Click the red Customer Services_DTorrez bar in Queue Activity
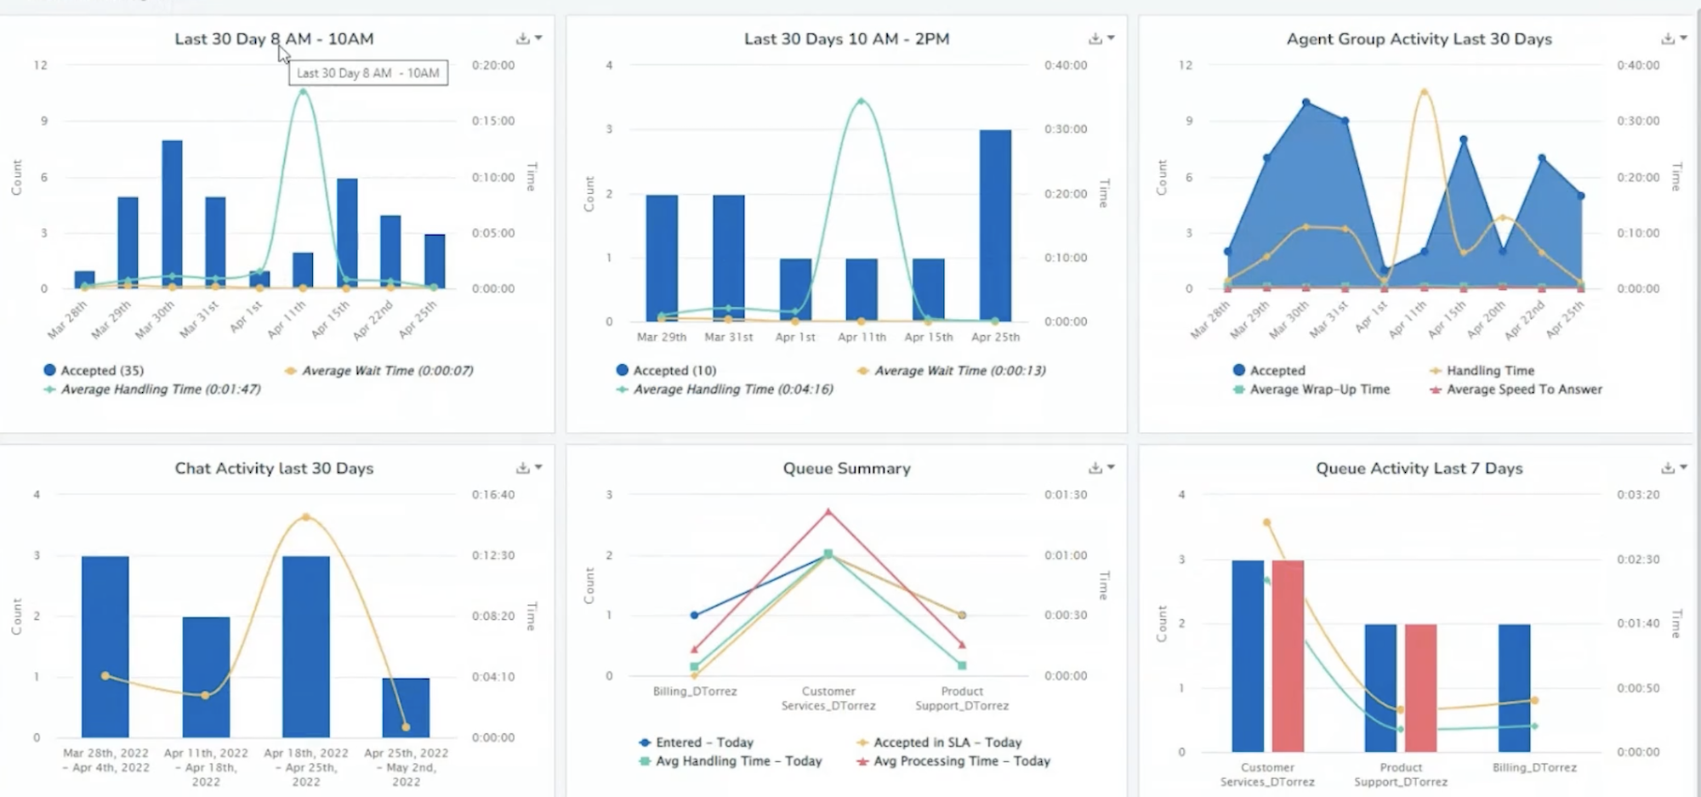Screen dimensions: 1701x797 click(x=1288, y=656)
